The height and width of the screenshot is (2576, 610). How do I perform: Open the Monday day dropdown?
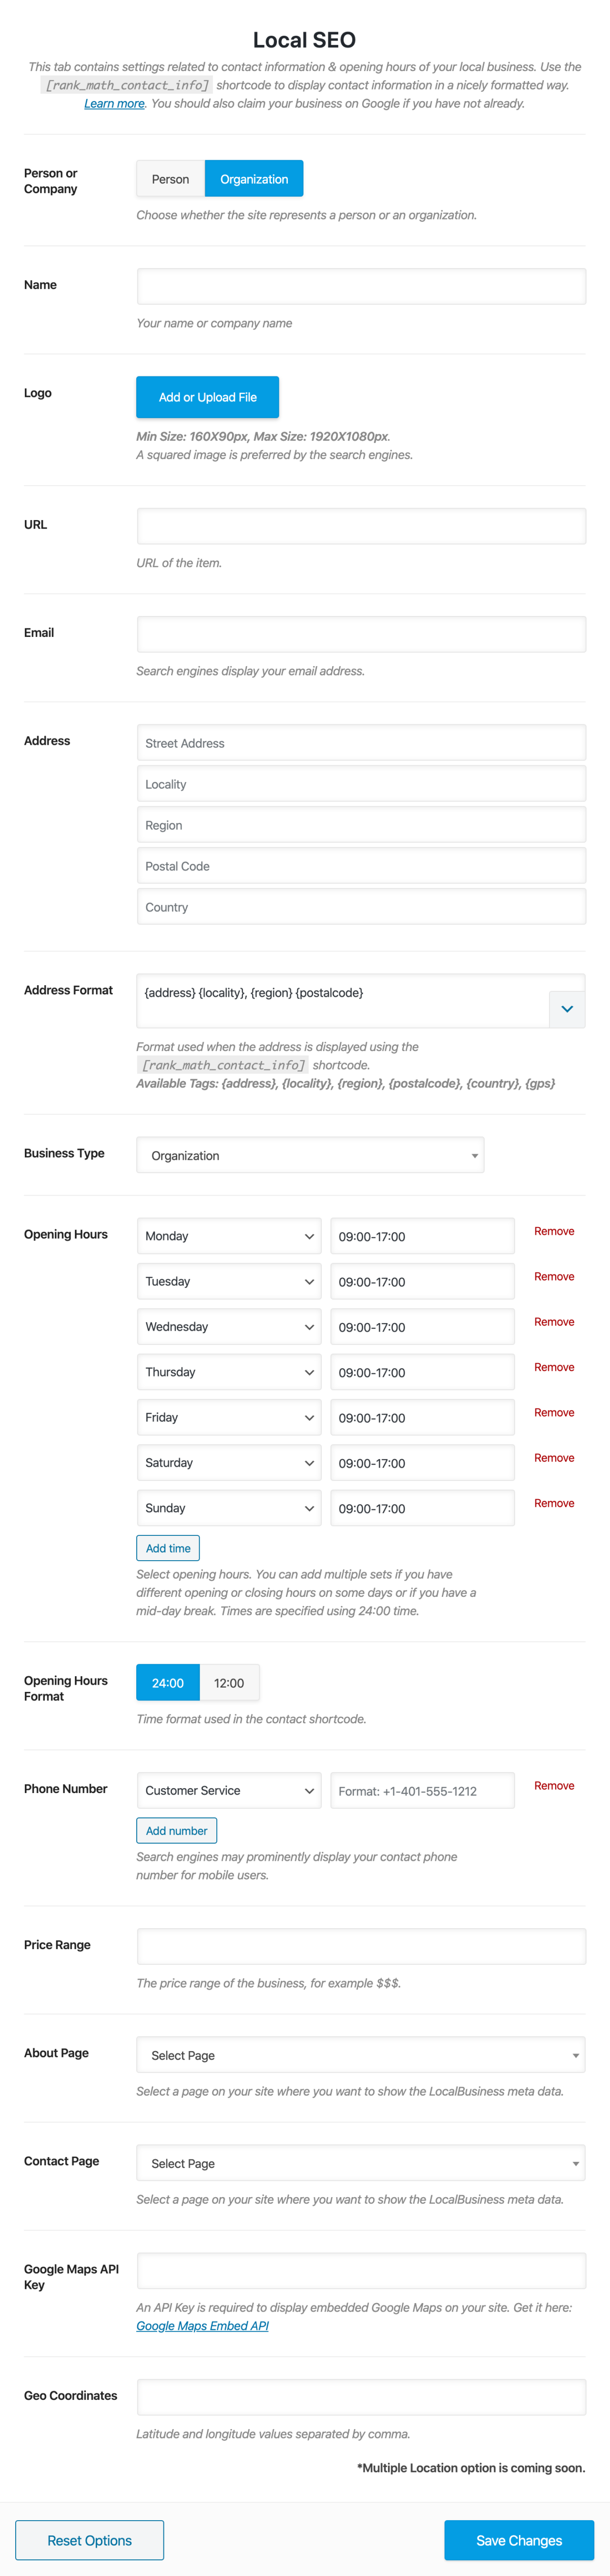229,1236
